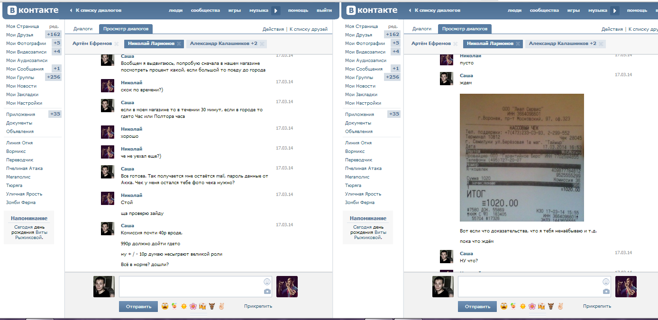
Task: Open Мои Фотографии in right window sidebar
Action: 365,43
